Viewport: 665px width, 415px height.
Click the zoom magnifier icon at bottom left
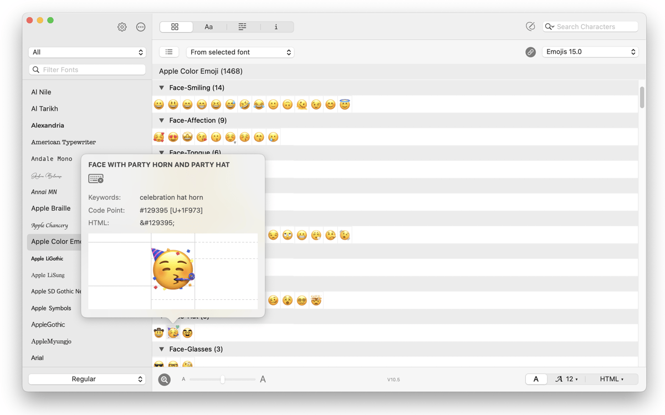165,380
